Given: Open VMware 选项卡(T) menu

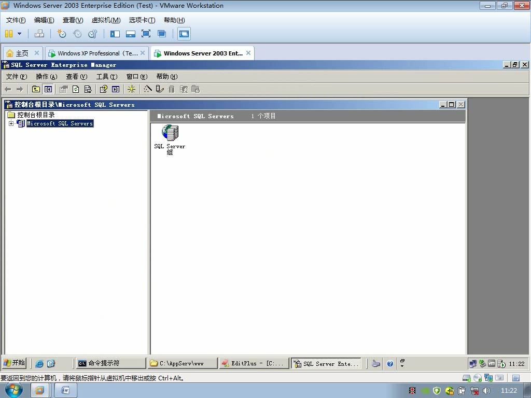Looking at the screenshot, I should tap(142, 20).
